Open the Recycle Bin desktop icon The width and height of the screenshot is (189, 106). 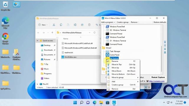click(5, 6)
